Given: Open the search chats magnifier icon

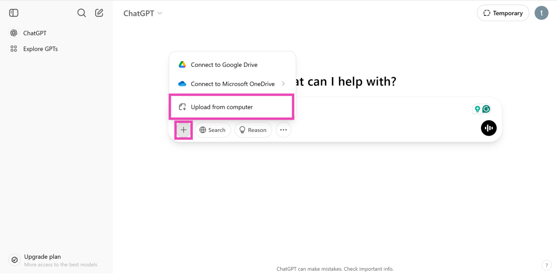Looking at the screenshot, I should pos(82,13).
